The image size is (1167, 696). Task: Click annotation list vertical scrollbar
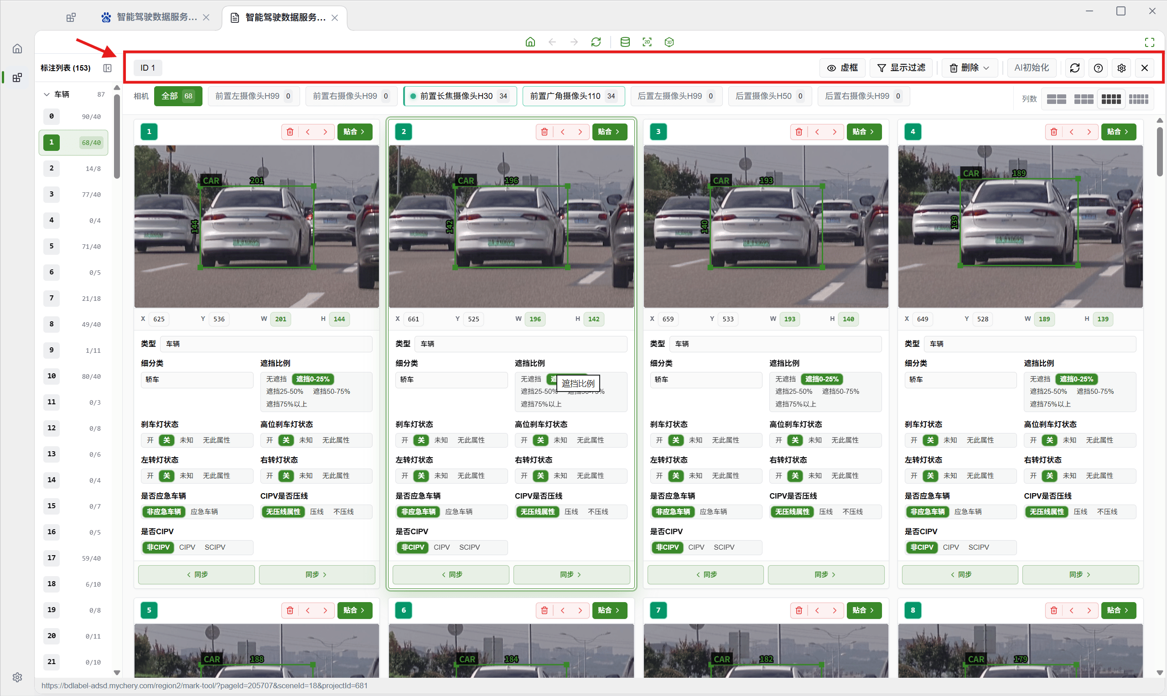[x=117, y=136]
